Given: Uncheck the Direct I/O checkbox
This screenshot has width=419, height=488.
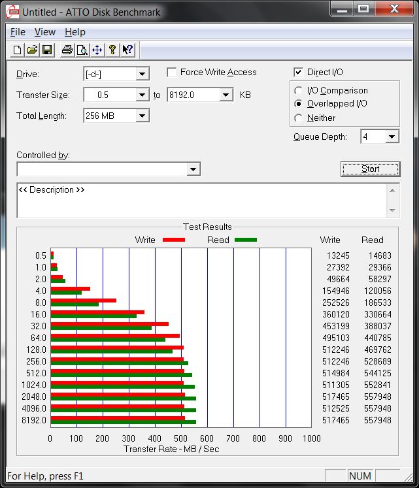Looking at the screenshot, I should (x=298, y=73).
